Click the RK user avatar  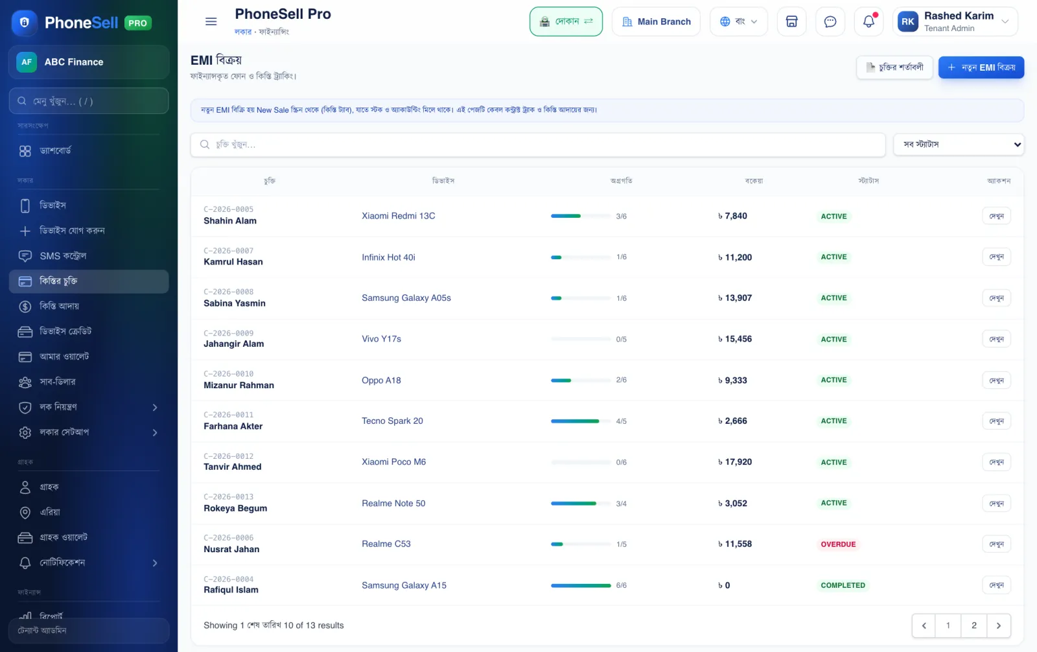tap(908, 21)
